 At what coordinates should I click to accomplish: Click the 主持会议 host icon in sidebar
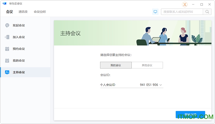(7, 72)
